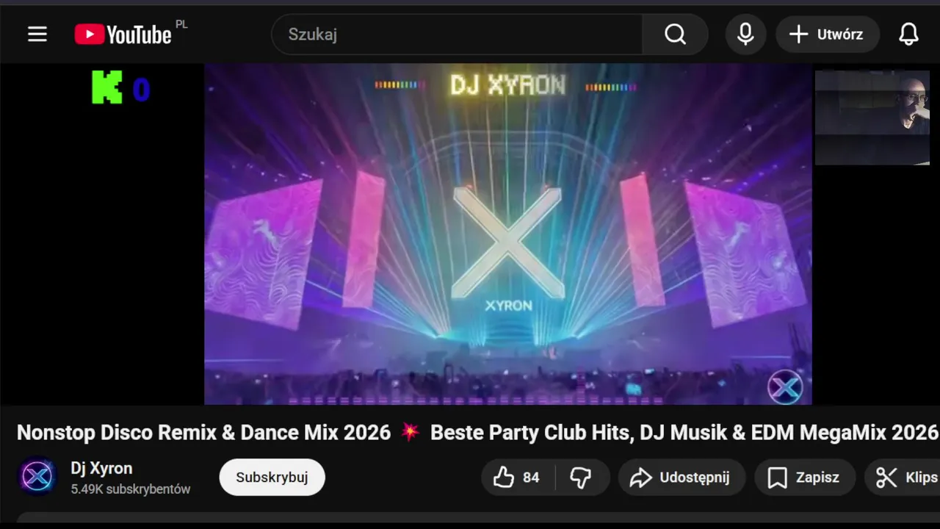Dislike the video with thumbs down
The width and height of the screenshot is (940, 529).
[x=582, y=478]
